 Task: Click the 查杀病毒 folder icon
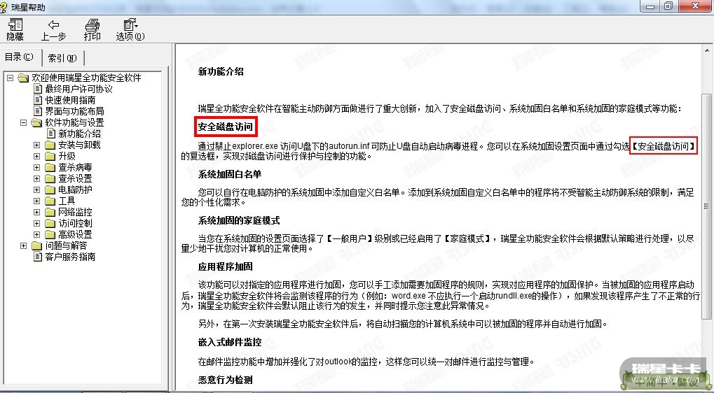point(50,167)
